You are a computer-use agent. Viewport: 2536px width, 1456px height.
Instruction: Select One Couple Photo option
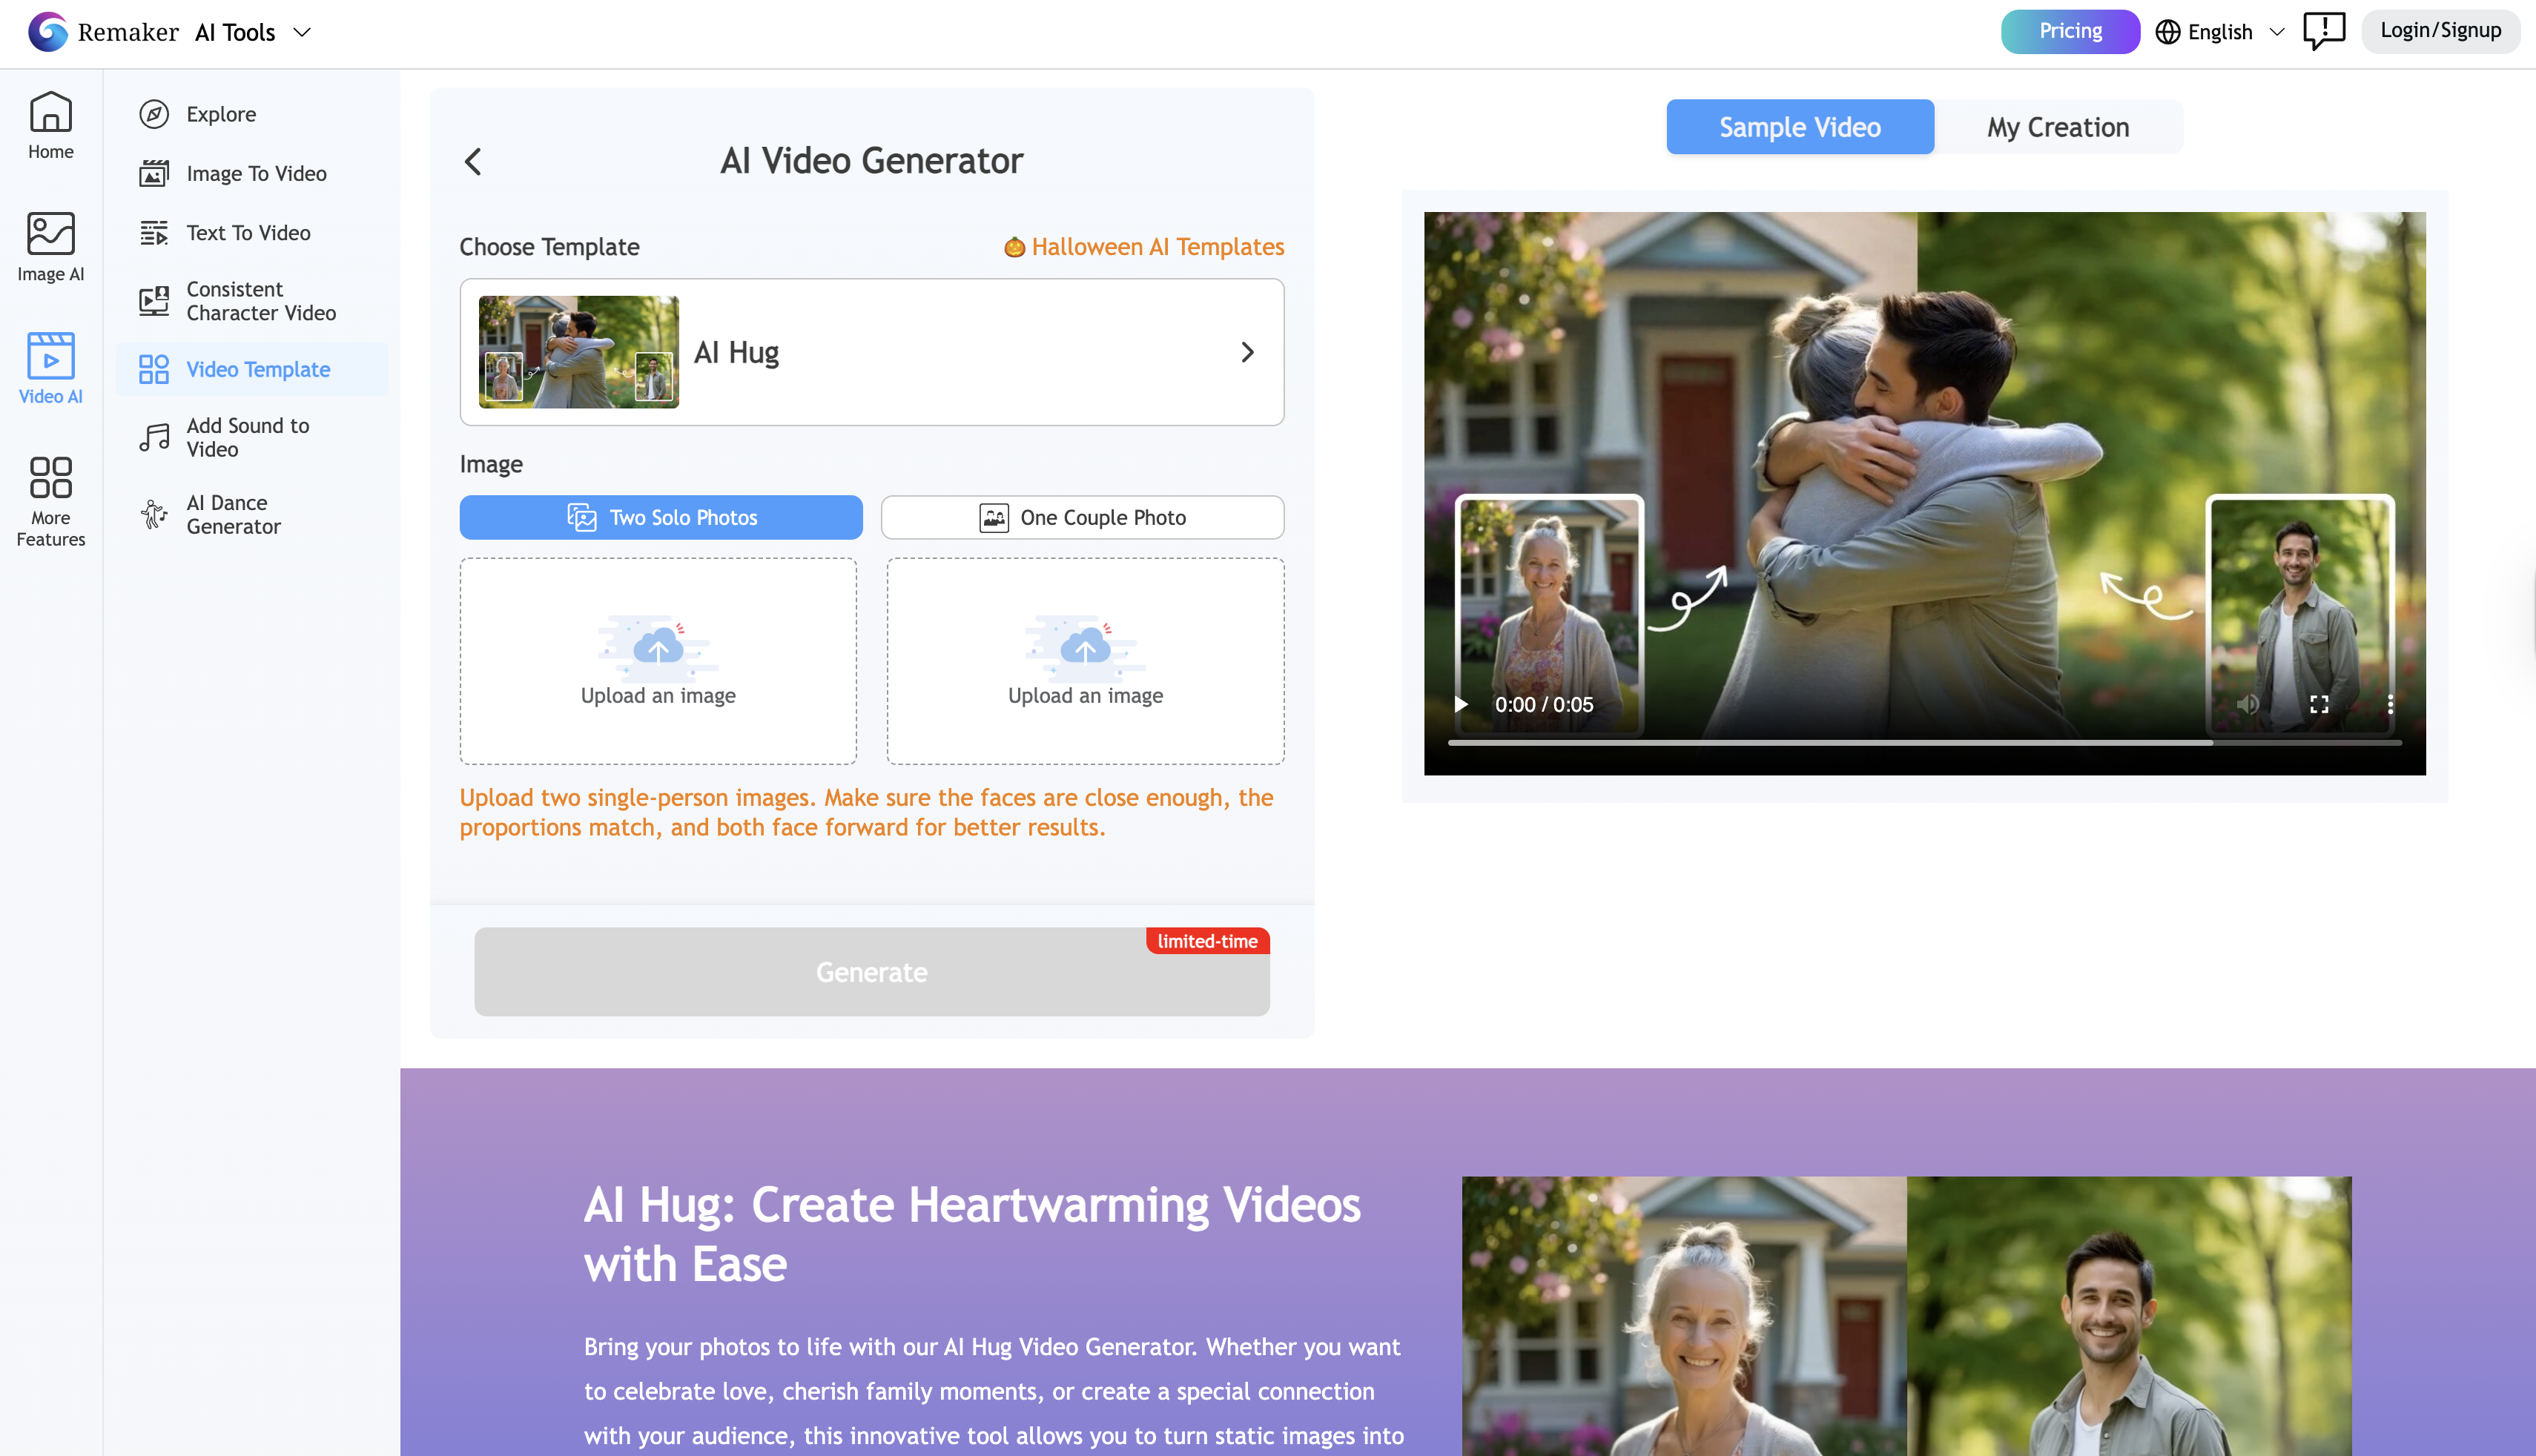(1082, 517)
